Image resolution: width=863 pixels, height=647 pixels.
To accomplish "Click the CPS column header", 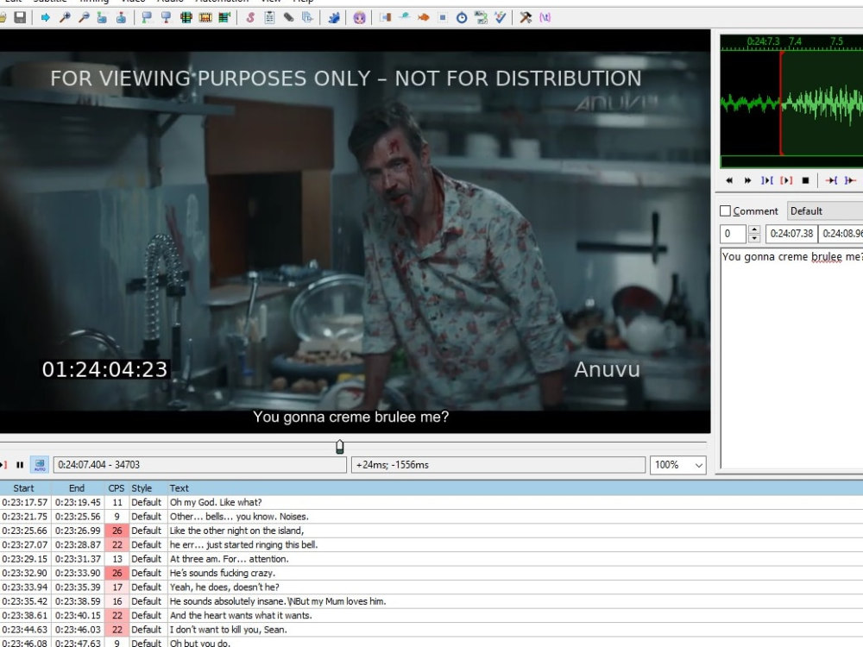I will pyautogui.click(x=117, y=488).
